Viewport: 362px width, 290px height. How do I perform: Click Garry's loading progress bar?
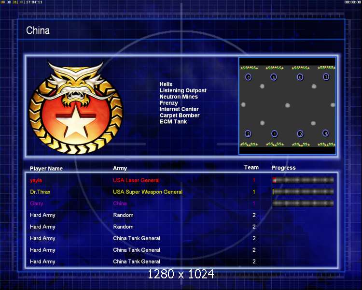pos(303,203)
